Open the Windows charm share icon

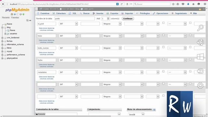pyautogui.click(x=200, y=42)
